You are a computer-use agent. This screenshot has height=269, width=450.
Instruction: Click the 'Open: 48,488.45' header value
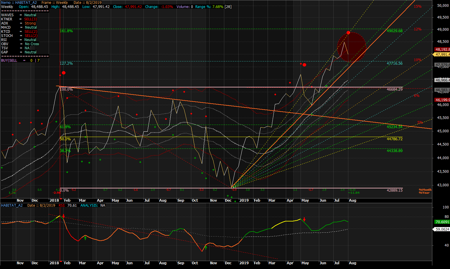pos(34,6)
